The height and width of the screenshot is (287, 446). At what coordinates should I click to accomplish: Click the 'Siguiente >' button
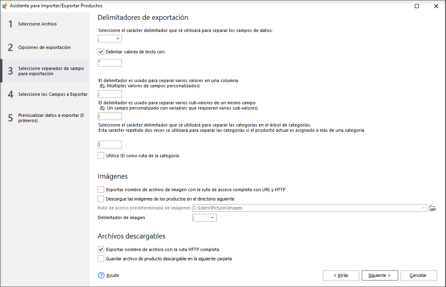tap(380, 275)
